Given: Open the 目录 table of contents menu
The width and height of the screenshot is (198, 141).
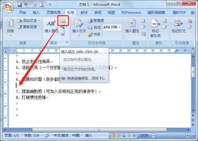Looking at the screenshot, I should tap(11, 27).
